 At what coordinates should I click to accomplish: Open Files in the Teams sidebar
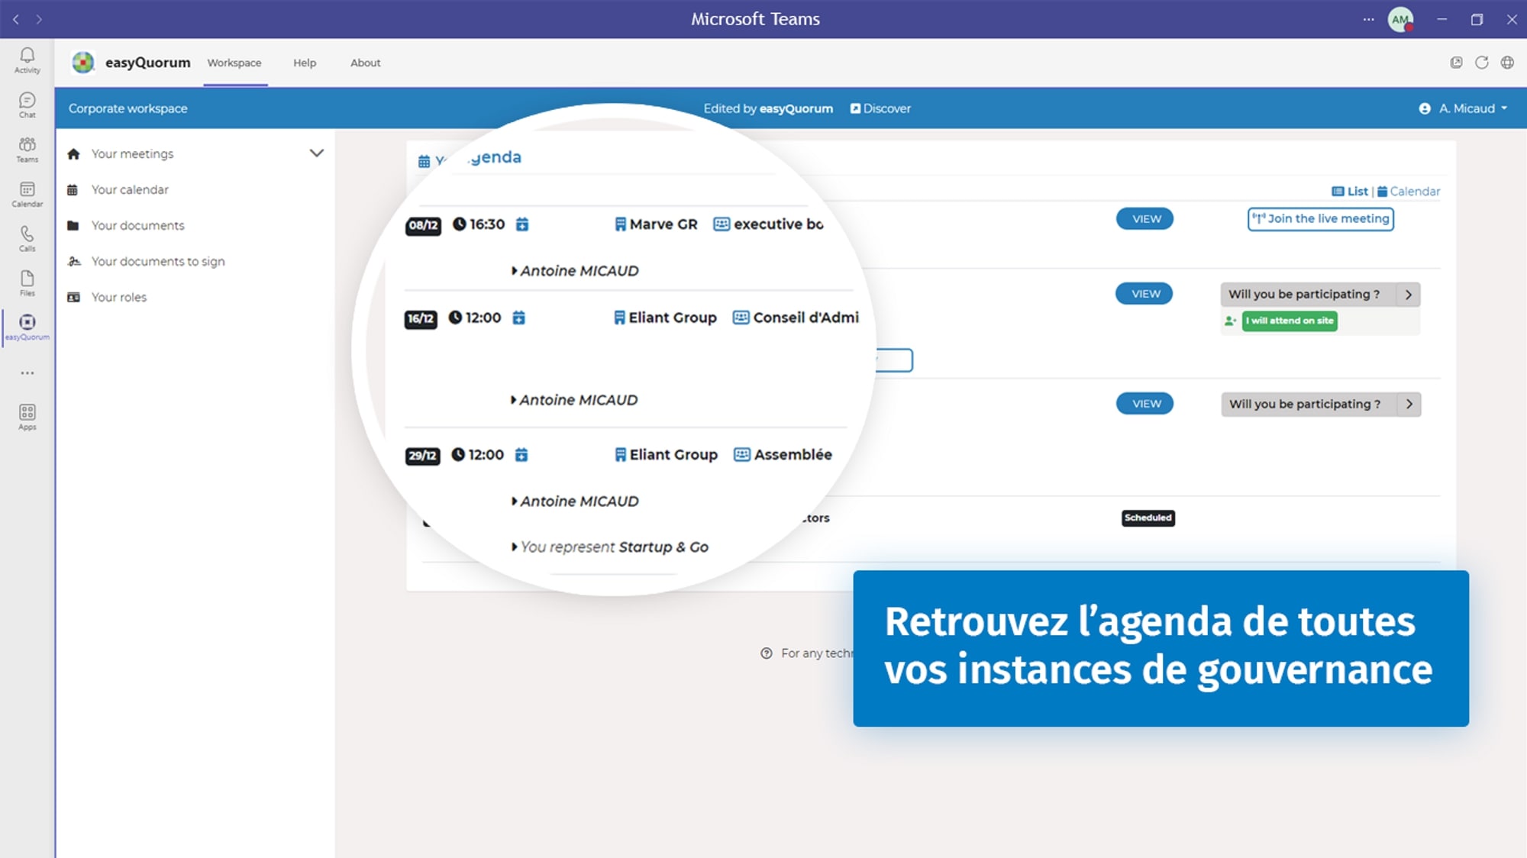coord(27,283)
